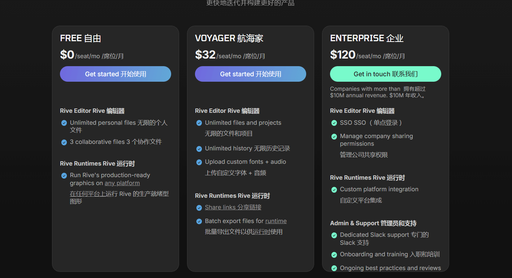512x278 pixels.
Task: Click the $0 price text
Action: [67, 55]
